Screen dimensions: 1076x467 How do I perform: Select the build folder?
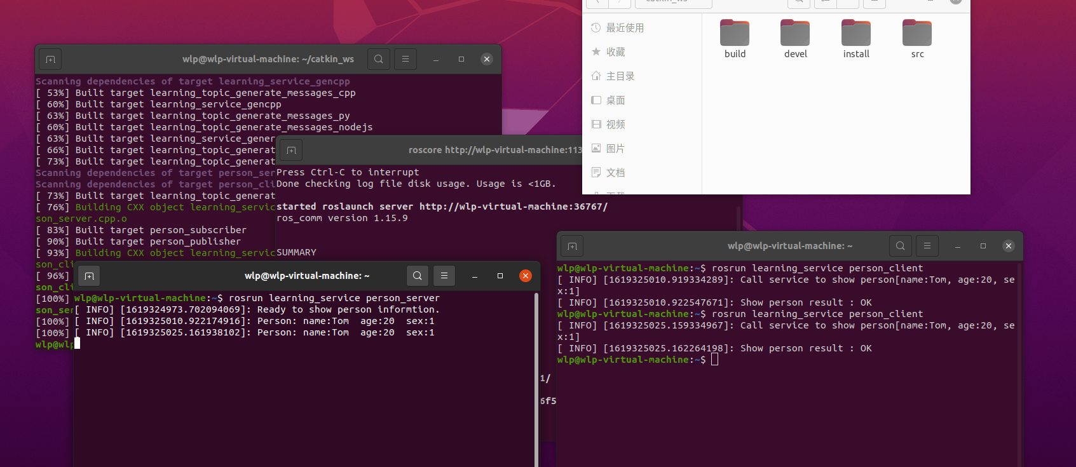pyautogui.click(x=735, y=38)
